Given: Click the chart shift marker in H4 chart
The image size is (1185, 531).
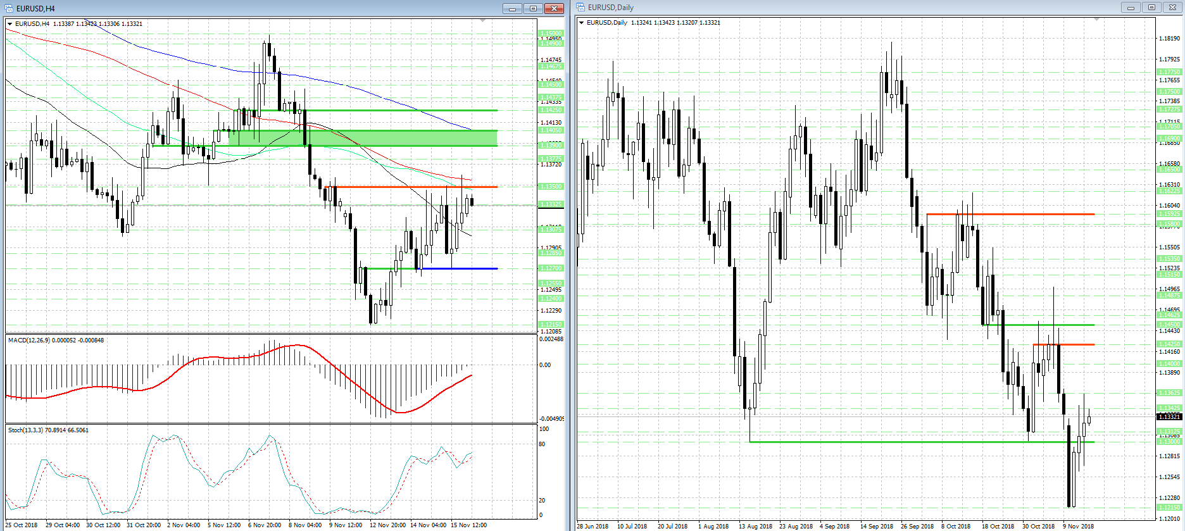Looking at the screenshot, I should (x=483, y=21).
